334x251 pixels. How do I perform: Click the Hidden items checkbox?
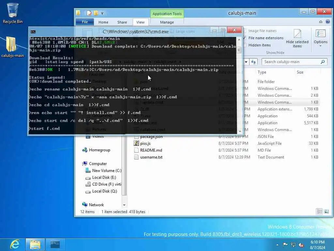[x=245, y=45]
